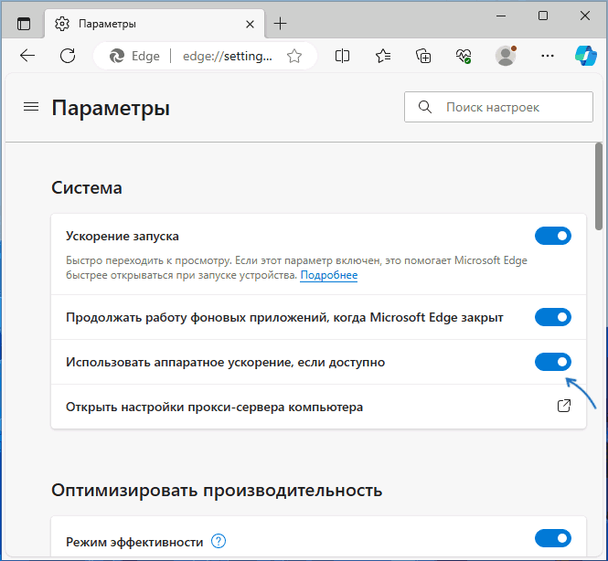
Task: Click the Система section heading
Action: (87, 188)
